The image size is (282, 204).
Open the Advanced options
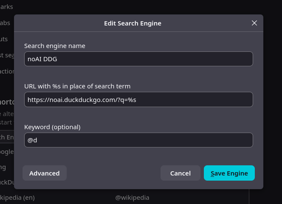tap(45, 173)
